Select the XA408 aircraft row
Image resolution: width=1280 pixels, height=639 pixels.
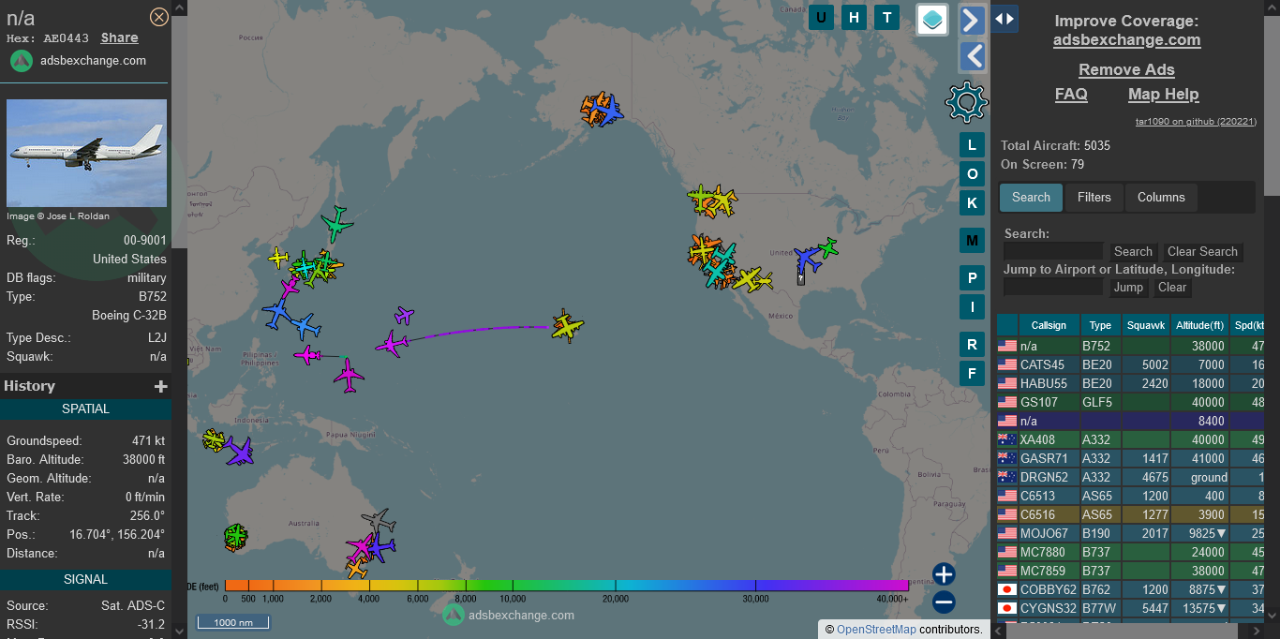1131,439
